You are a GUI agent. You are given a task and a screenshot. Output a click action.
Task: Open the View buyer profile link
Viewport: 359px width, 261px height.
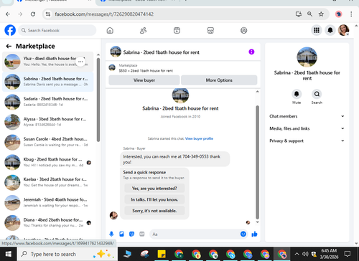click(x=199, y=138)
